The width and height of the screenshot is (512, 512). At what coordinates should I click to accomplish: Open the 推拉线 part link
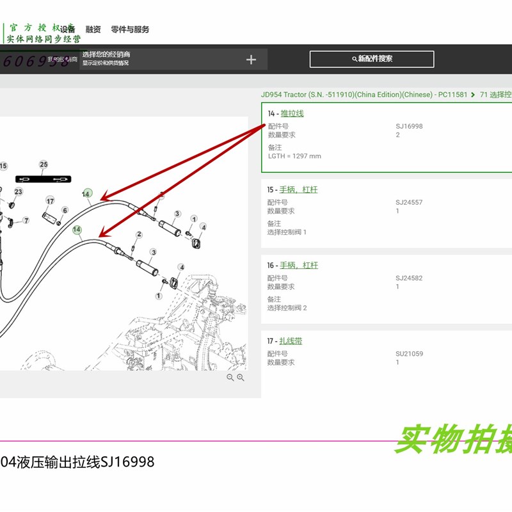pyautogui.click(x=292, y=114)
